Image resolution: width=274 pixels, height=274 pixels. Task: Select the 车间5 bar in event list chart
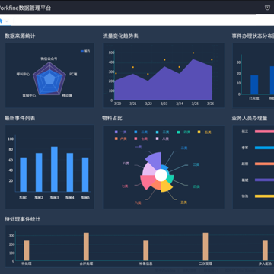pyautogui.click(x=85, y=174)
